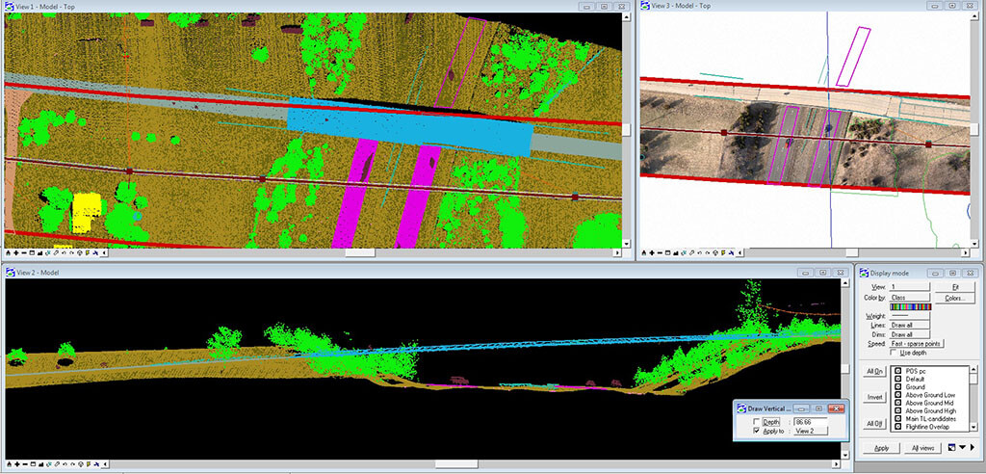Click Window Area icon in View 1 toolbar
The image size is (986, 474).
[x=32, y=253]
